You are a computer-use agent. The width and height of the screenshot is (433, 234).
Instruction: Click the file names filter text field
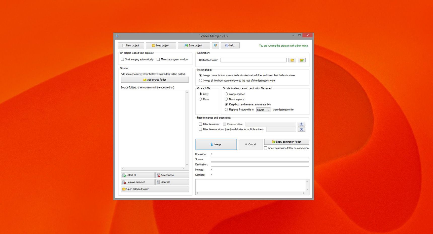pos(271,124)
